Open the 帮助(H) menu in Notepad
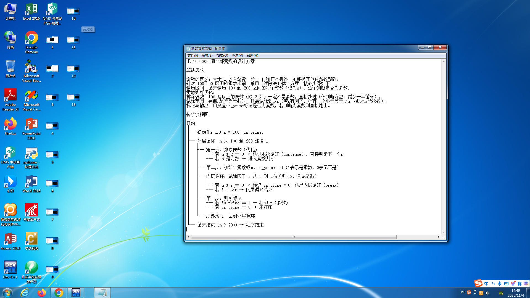This screenshot has height=298, width=530. pos(252,56)
